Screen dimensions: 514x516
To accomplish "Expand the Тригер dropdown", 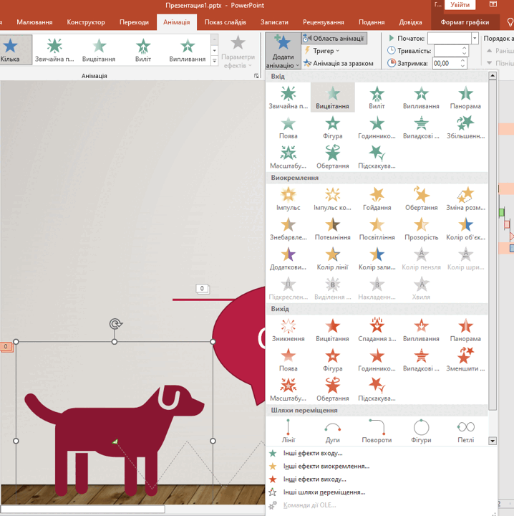I will (x=322, y=51).
